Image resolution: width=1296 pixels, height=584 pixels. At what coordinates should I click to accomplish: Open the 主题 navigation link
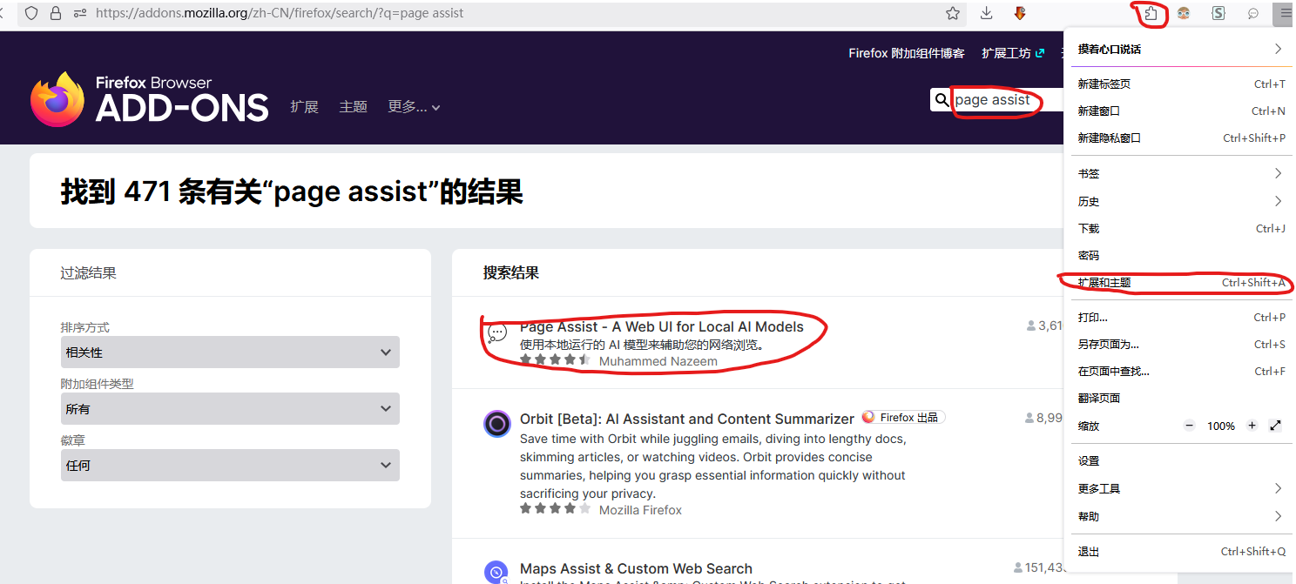coord(353,107)
